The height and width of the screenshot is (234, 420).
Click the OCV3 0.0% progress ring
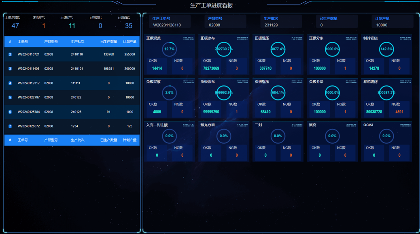[x=386, y=136]
